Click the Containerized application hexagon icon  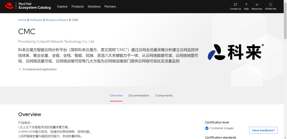tap(20, 69)
